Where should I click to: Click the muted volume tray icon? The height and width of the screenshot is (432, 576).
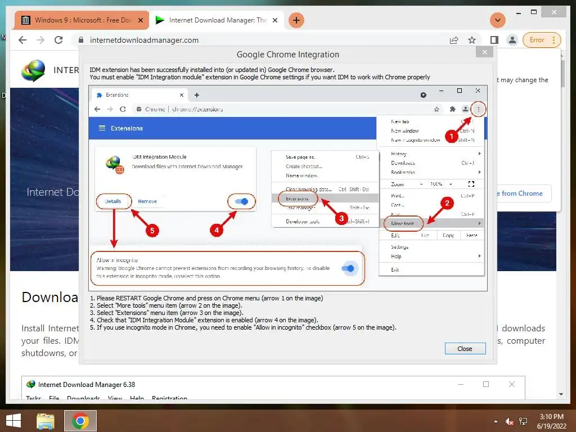(x=509, y=421)
